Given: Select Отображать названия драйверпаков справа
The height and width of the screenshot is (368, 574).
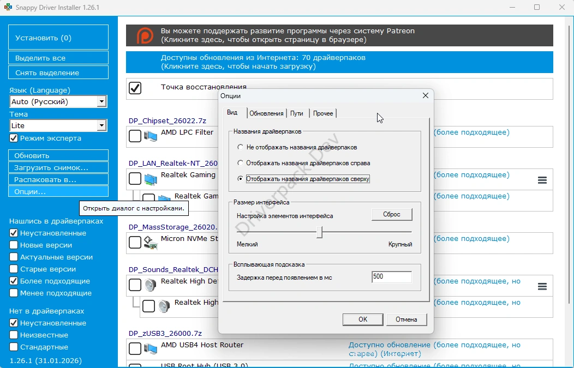Looking at the screenshot, I should click(x=240, y=163).
